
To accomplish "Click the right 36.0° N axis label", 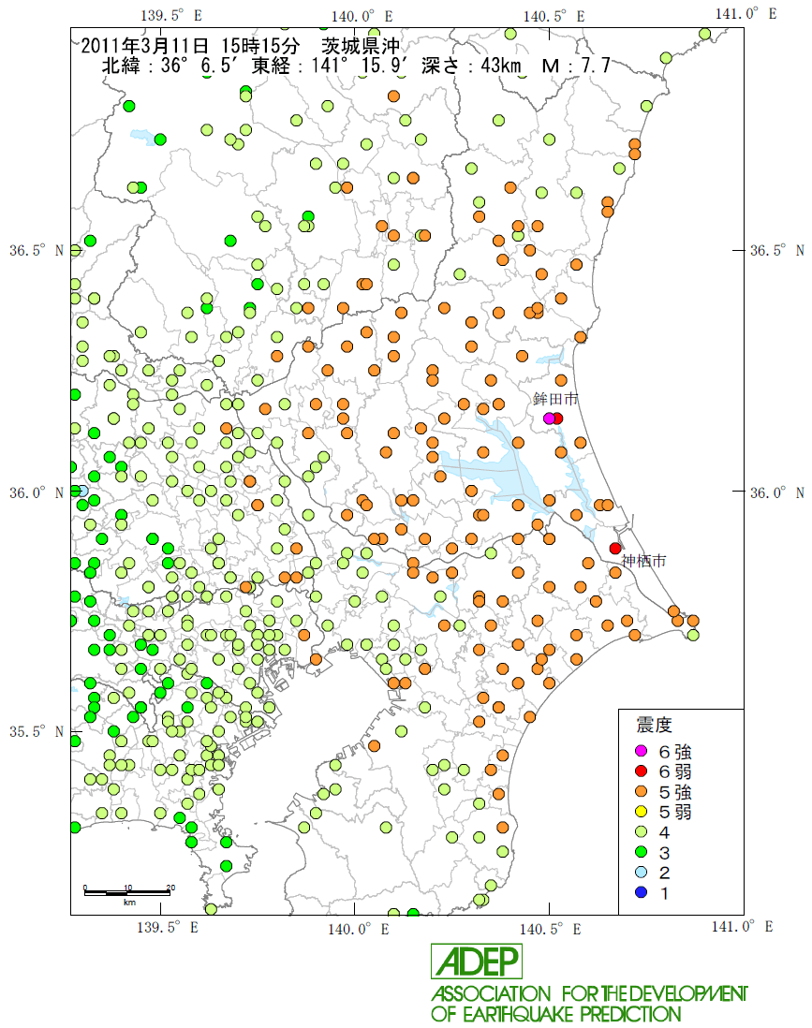I will (777, 492).
